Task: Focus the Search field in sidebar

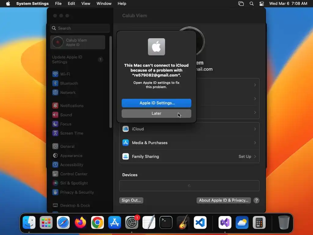Action: [80, 28]
